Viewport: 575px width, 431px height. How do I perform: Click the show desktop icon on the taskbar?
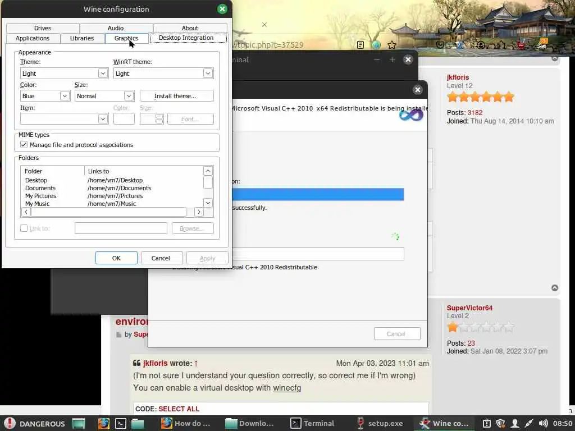click(79, 423)
